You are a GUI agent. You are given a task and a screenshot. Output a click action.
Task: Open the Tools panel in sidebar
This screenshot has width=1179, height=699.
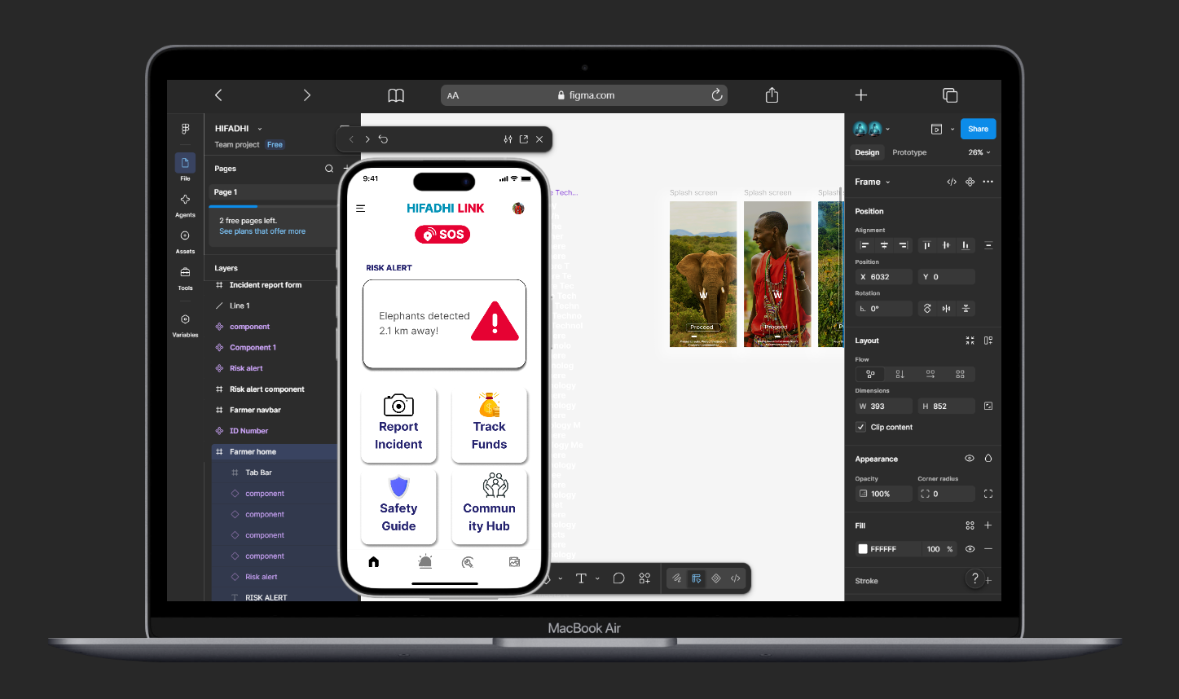click(x=185, y=278)
